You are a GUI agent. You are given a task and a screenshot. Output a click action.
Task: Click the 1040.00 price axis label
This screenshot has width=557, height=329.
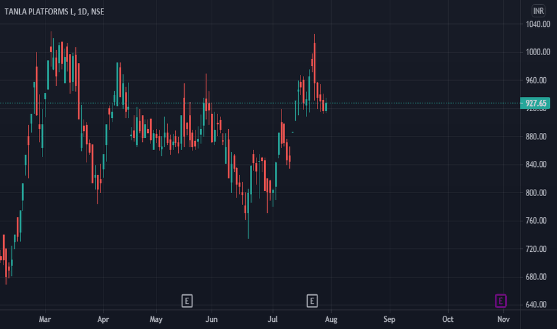coord(538,24)
